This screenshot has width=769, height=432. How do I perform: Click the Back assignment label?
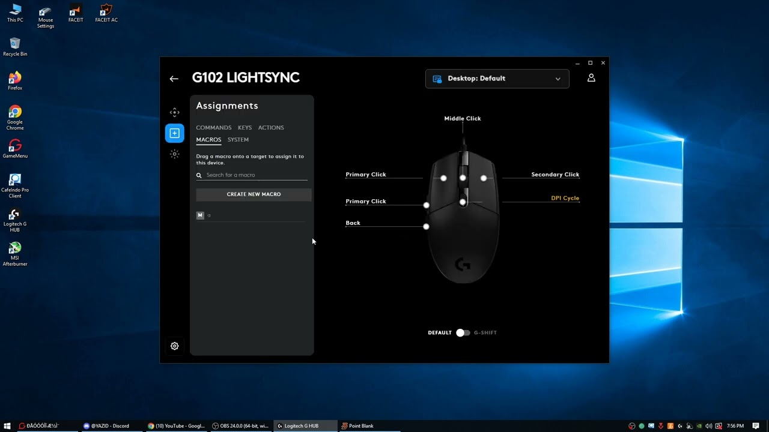pos(353,223)
